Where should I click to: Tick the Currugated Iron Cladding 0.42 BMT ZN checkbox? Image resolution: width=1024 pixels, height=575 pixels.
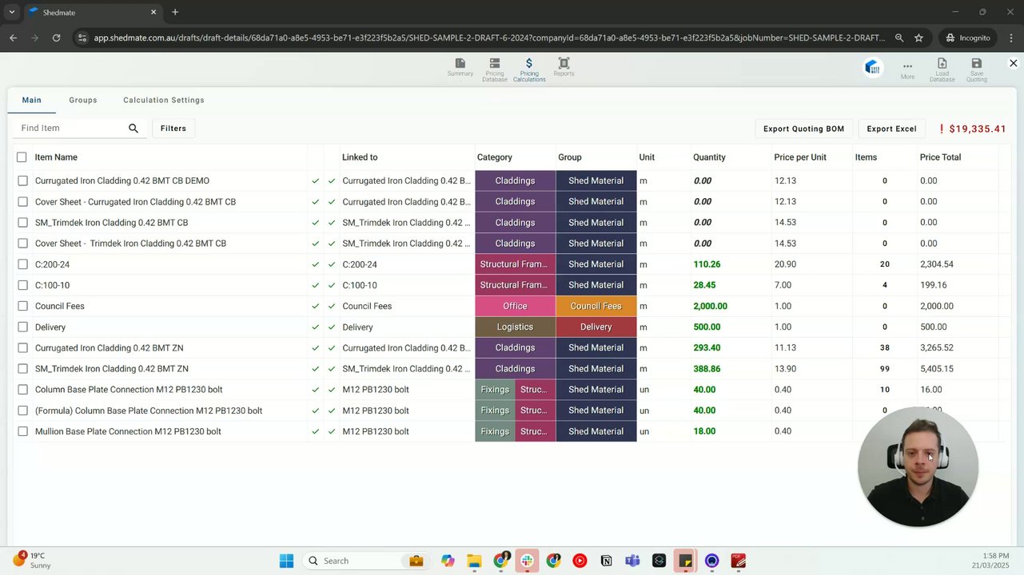tap(22, 348)
